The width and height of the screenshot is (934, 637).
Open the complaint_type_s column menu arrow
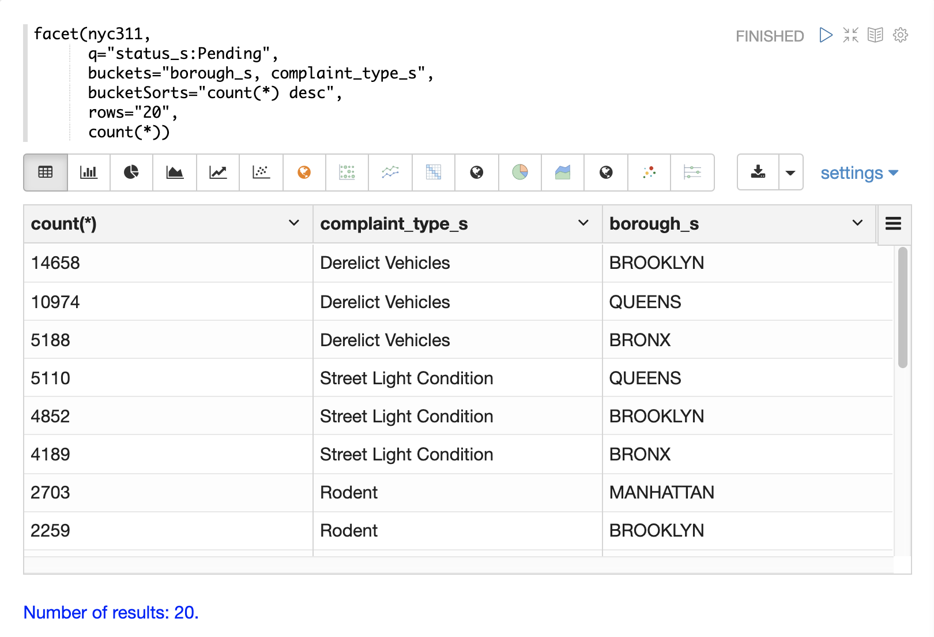[583, 223]
